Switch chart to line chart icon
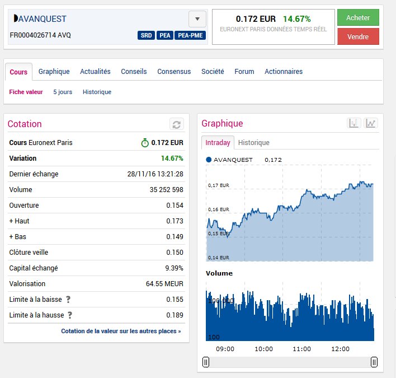 [x=370, y=123]
